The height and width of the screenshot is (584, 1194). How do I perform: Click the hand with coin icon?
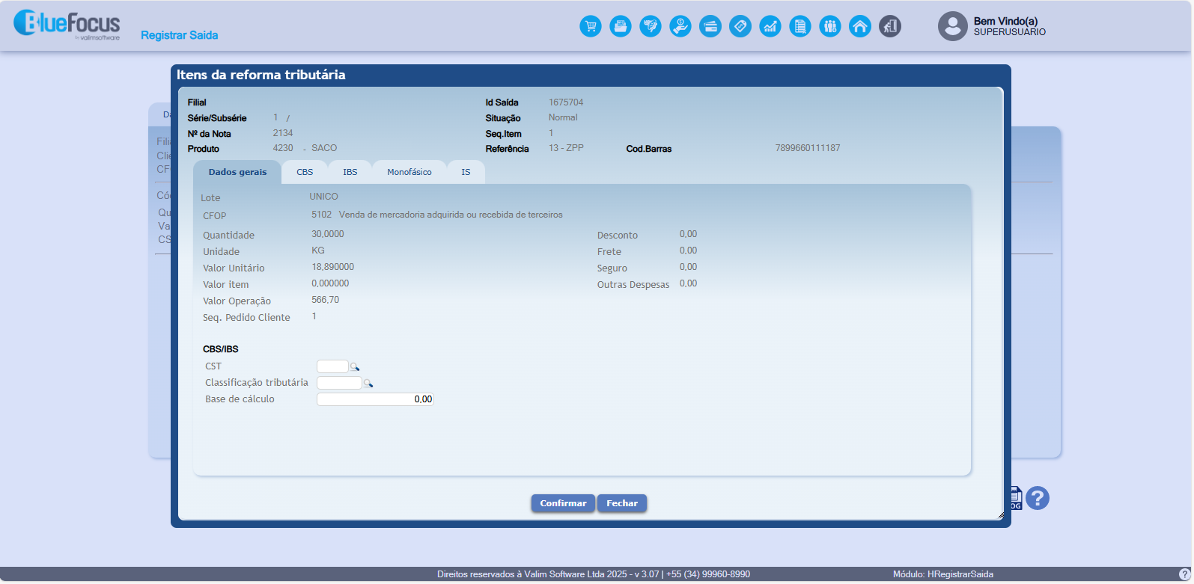tap(680, 26)
